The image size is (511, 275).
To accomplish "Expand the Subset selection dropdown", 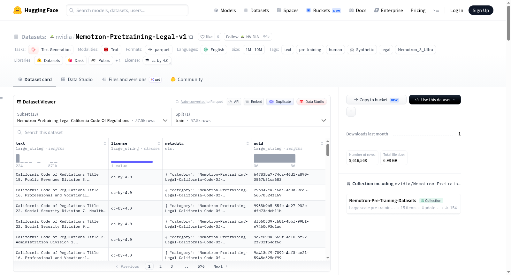I will tap(93, 118).
